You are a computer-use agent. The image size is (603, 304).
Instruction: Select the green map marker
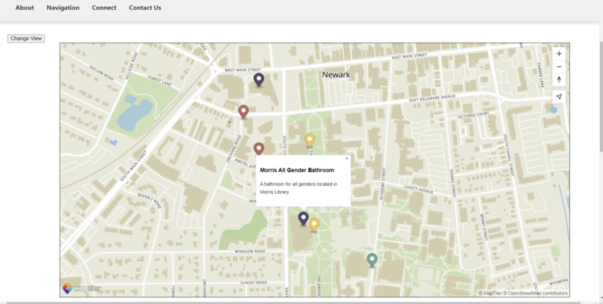[372, 260]
